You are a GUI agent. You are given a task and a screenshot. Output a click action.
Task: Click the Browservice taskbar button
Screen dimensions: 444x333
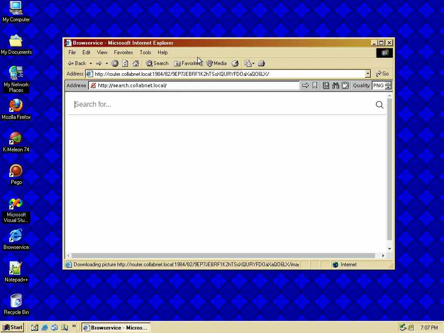[x=116, y=328]
